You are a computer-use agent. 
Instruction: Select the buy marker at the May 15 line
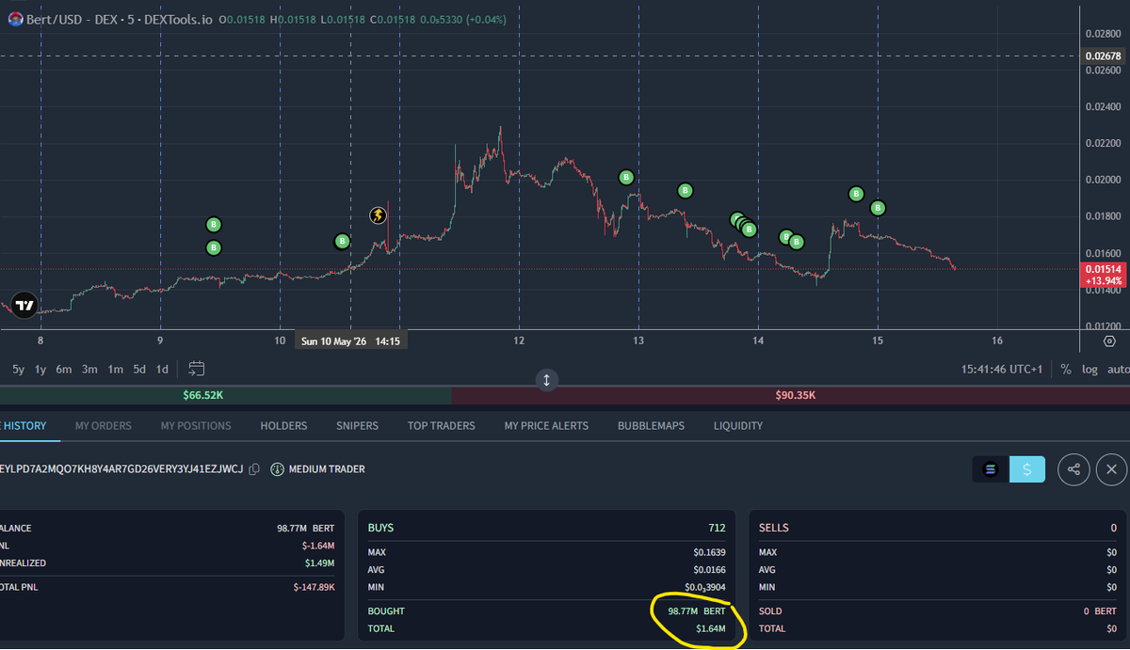click(878, 208)
